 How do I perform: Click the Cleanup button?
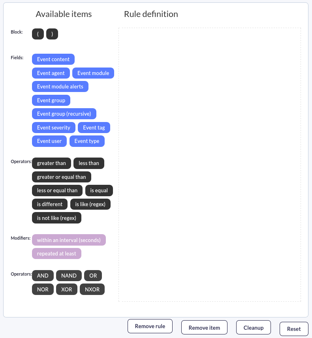(x=254, y=328)
